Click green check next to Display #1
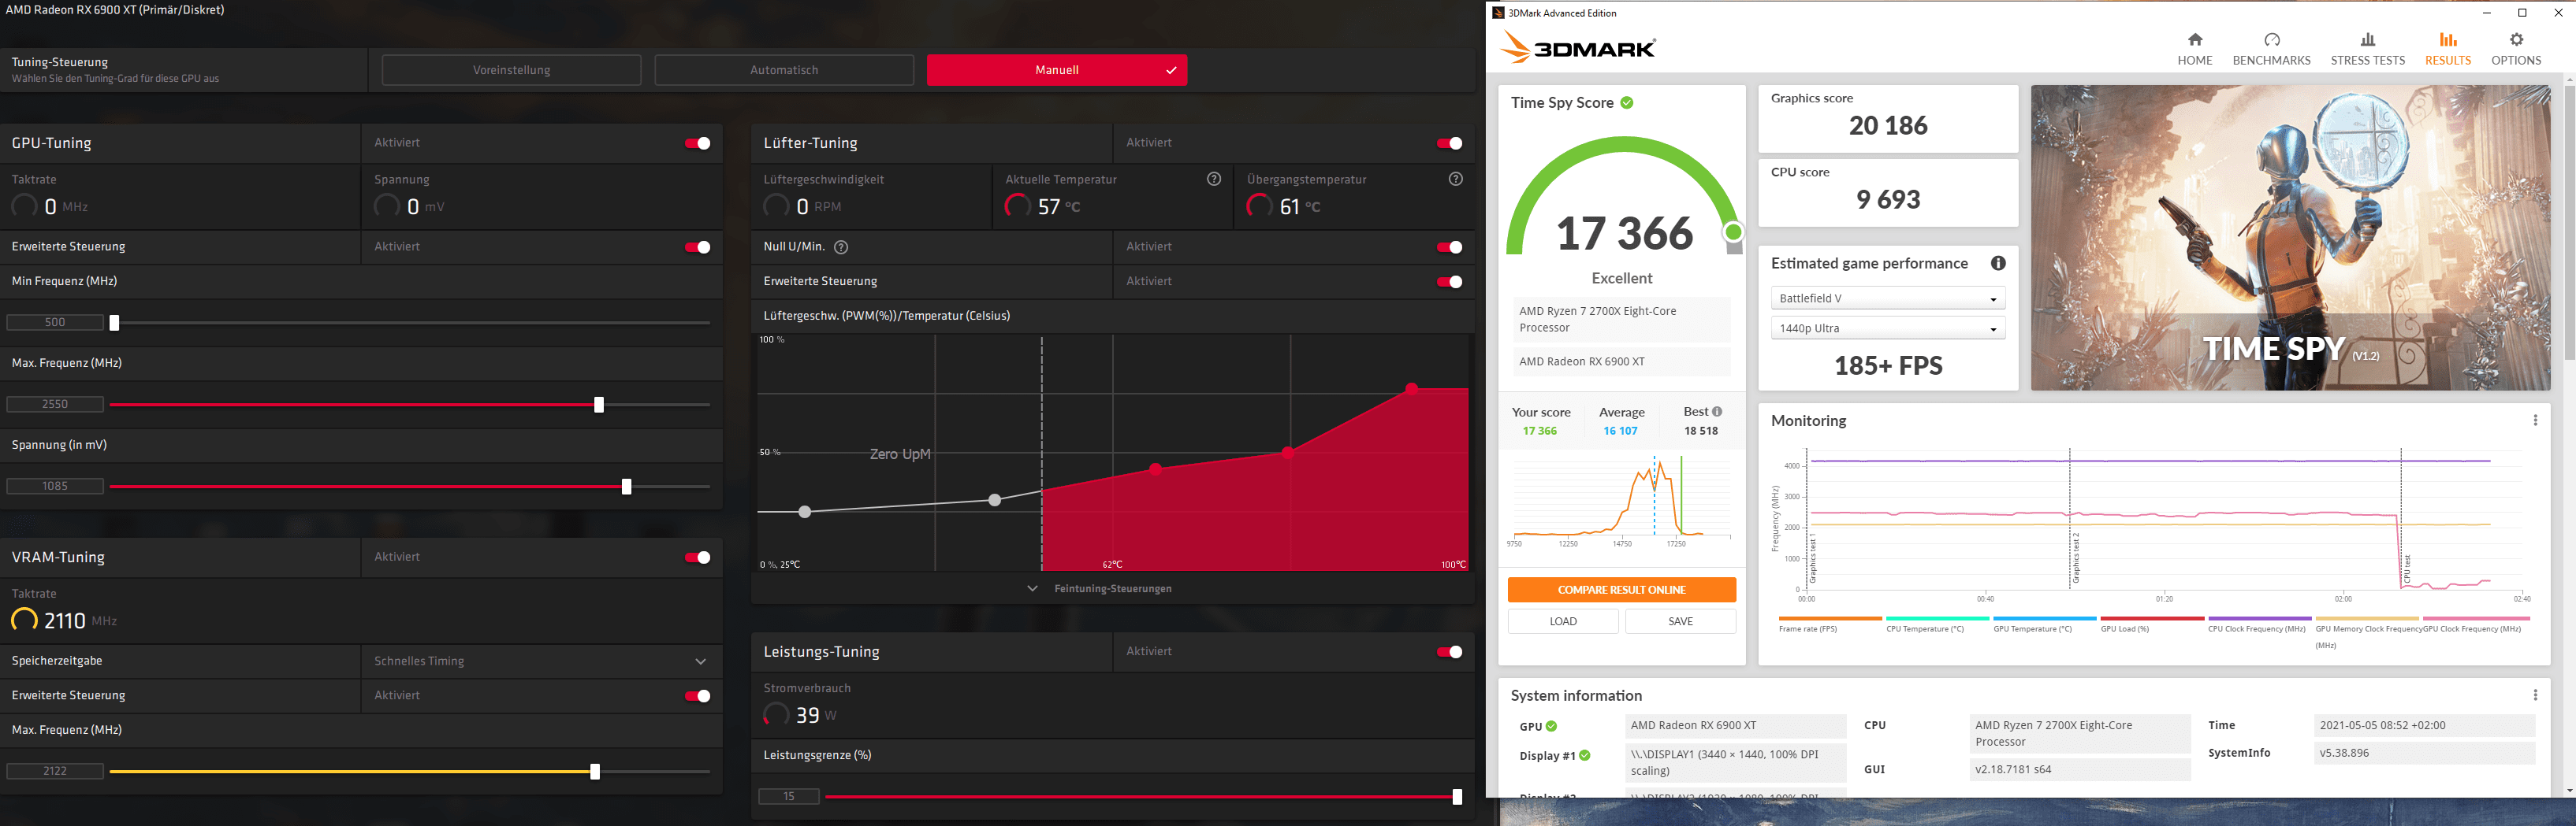 1584,755
